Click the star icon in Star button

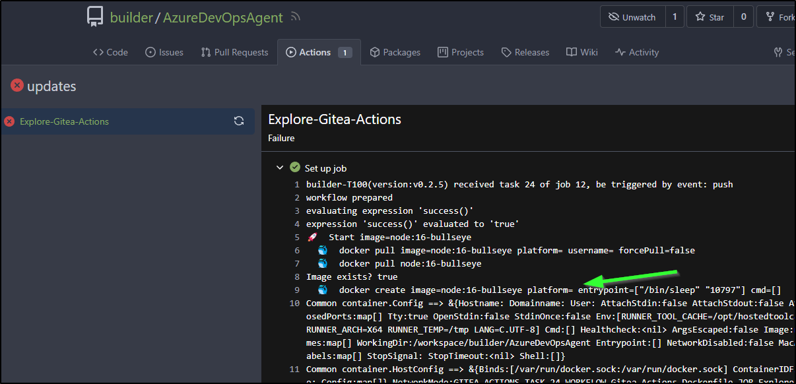(700, 17)
